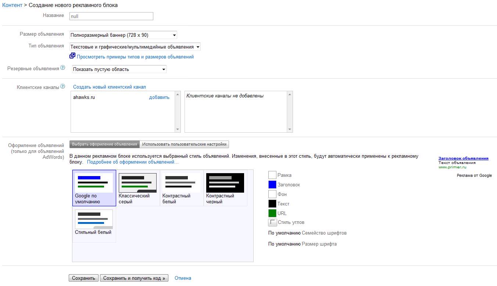Image resolution: width=497 pixels, height=286 pixels.
Task: Open the Стиль углов corner style picker
Action: click(x=272, y=222)
